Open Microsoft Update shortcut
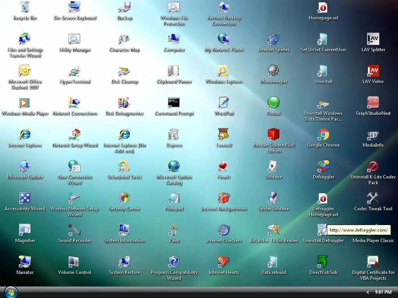Viewport: 398px width, 298px height. pos(25,166)
